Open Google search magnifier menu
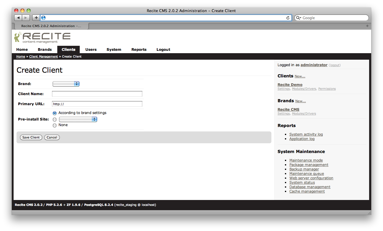The width and height of the screenshot is (383, 231). (x=299, y=18)
